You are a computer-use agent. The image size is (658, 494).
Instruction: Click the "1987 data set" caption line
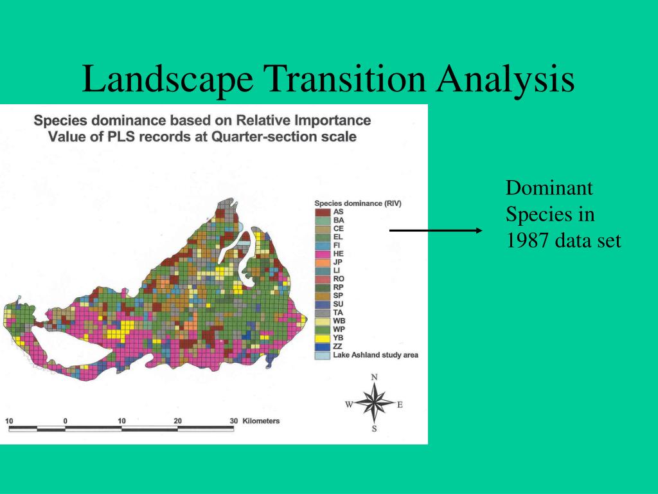click(x=563, y=241)
